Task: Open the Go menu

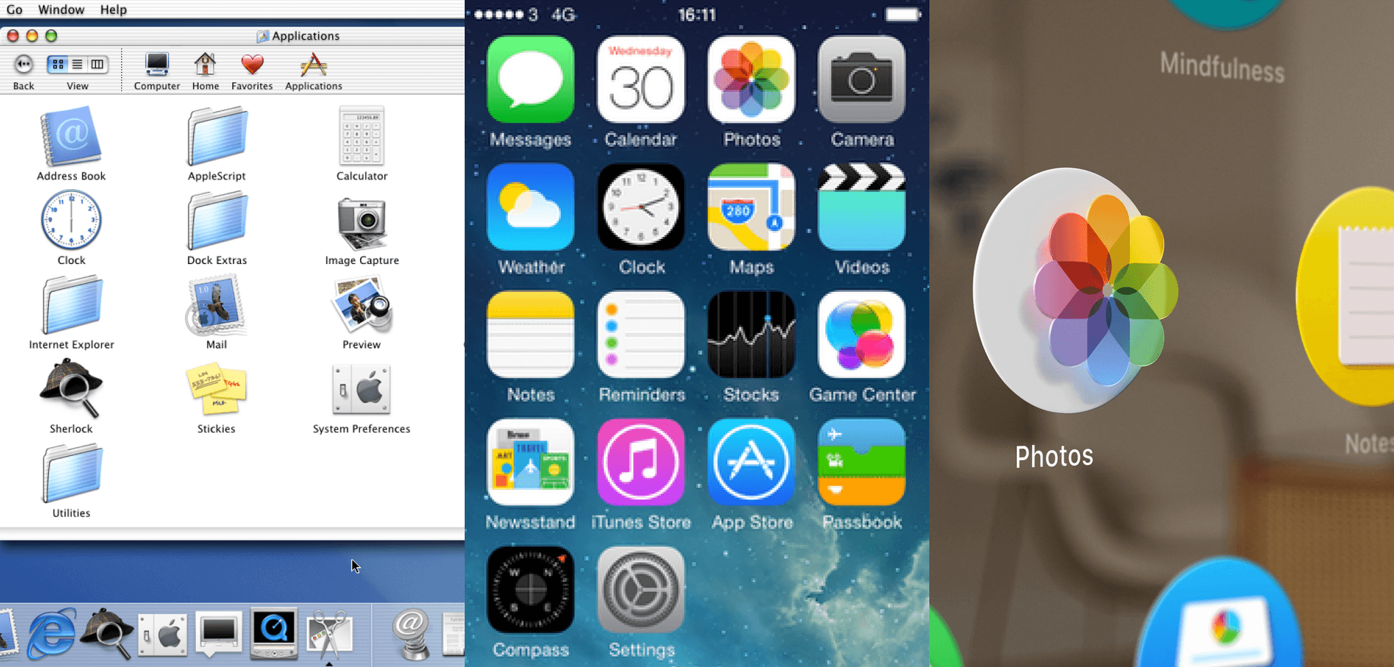Action: (14, 10)
